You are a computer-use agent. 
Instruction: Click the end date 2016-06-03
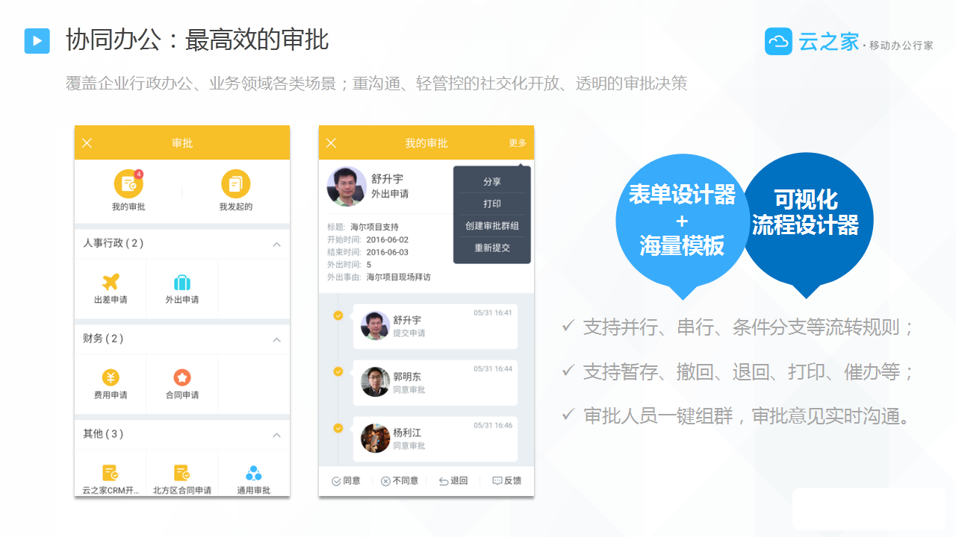tap(388, 252)
